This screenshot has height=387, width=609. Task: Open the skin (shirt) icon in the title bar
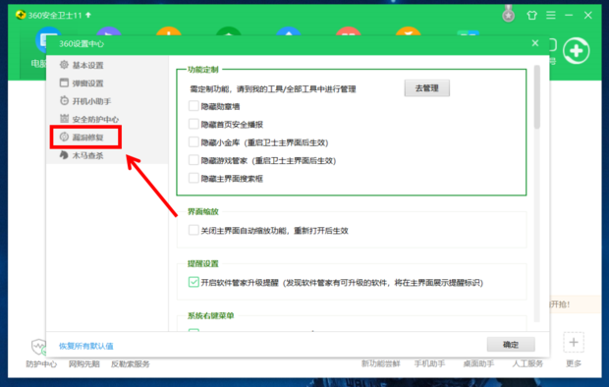click(531, 15)
